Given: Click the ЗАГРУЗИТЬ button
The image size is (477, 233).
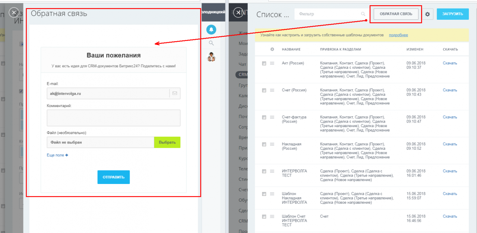Looking at the screenshot, I should coord(452,14).
